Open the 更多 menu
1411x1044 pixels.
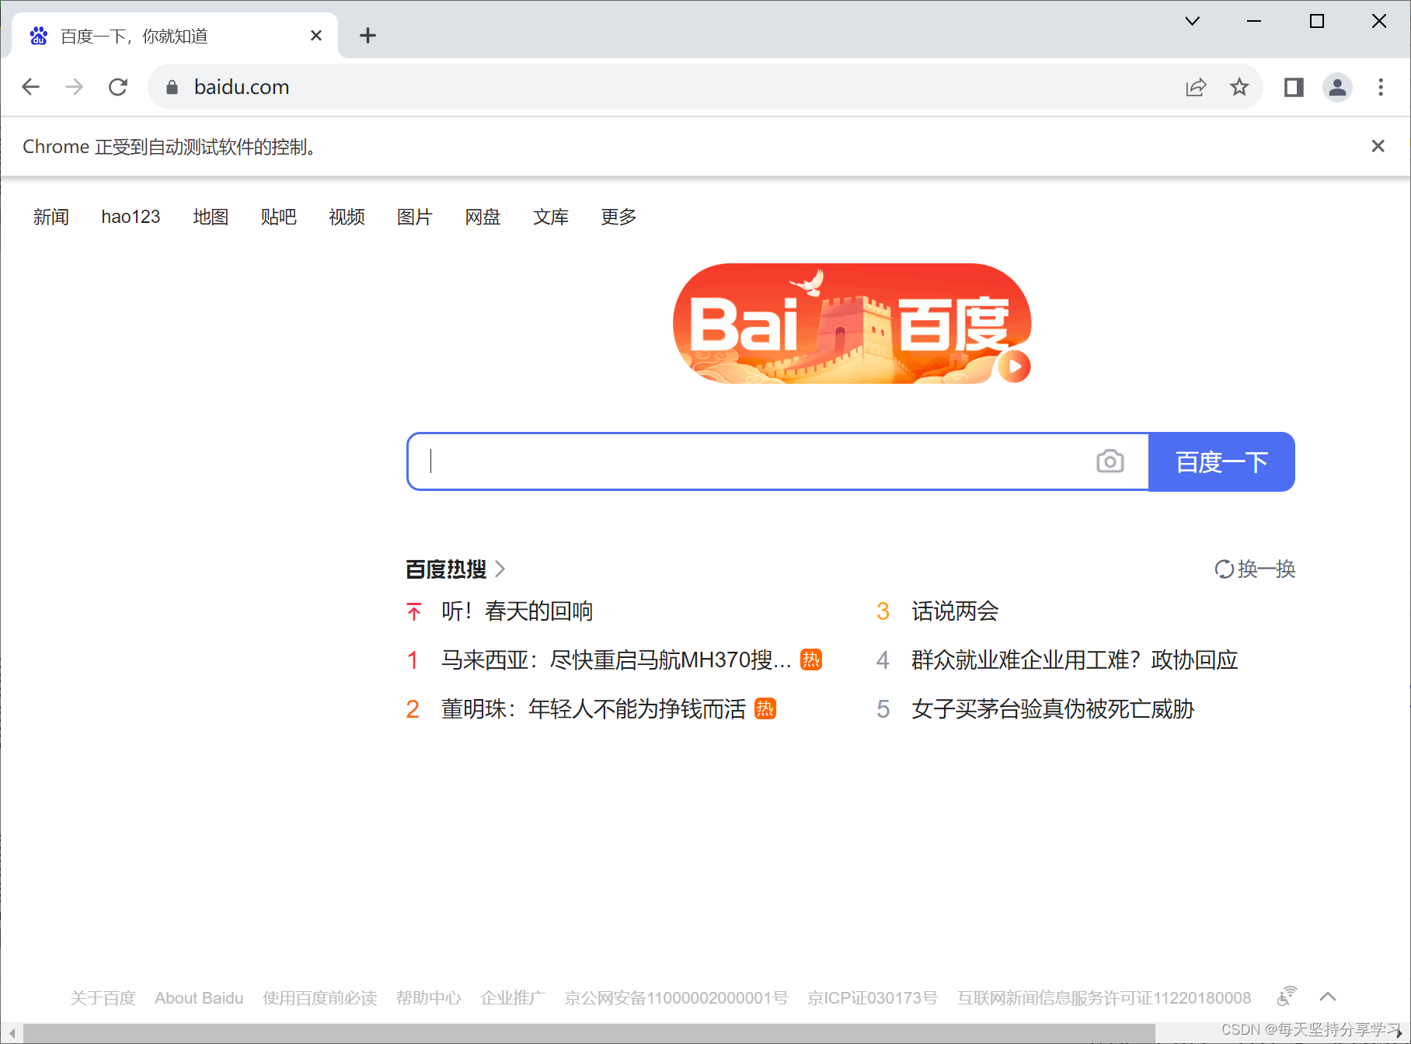618,217
